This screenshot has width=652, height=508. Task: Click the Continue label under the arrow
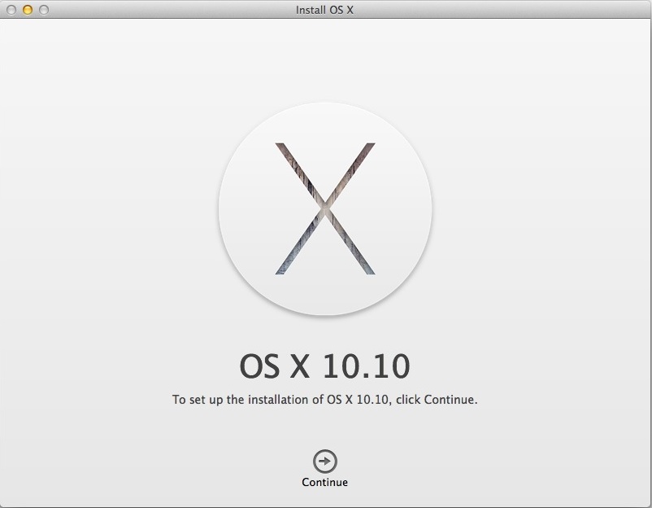[324, 482]
